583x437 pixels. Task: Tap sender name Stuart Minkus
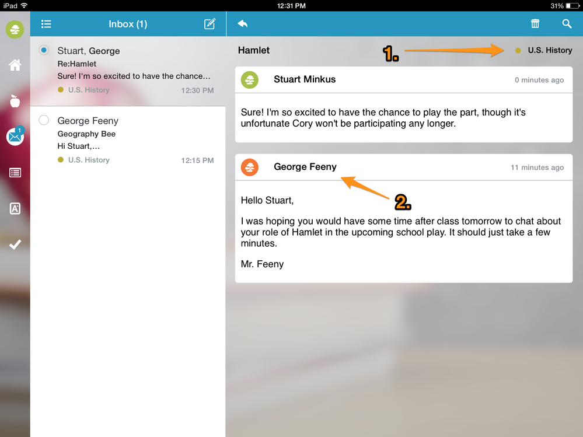click(305, 79)
